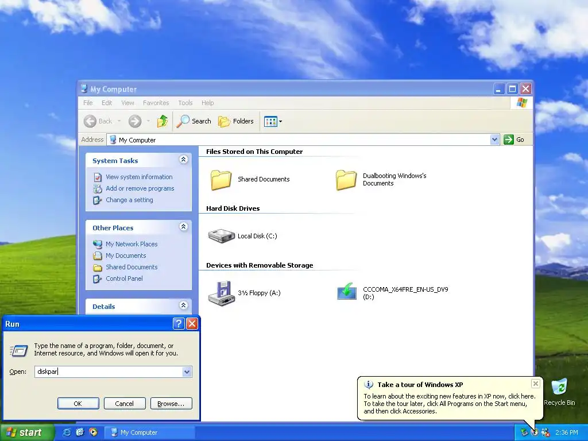This screenshot has width=588, height=441.
Task: Open Shared Documents in Other Places
Action: 131,267
